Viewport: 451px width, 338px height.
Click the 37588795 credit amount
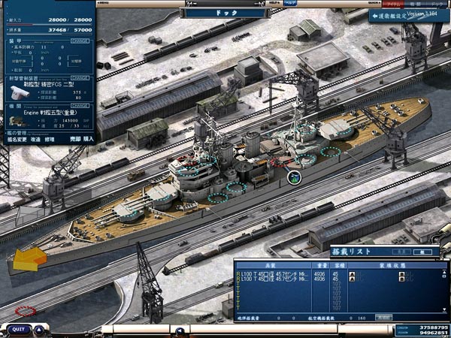[434, 327]
